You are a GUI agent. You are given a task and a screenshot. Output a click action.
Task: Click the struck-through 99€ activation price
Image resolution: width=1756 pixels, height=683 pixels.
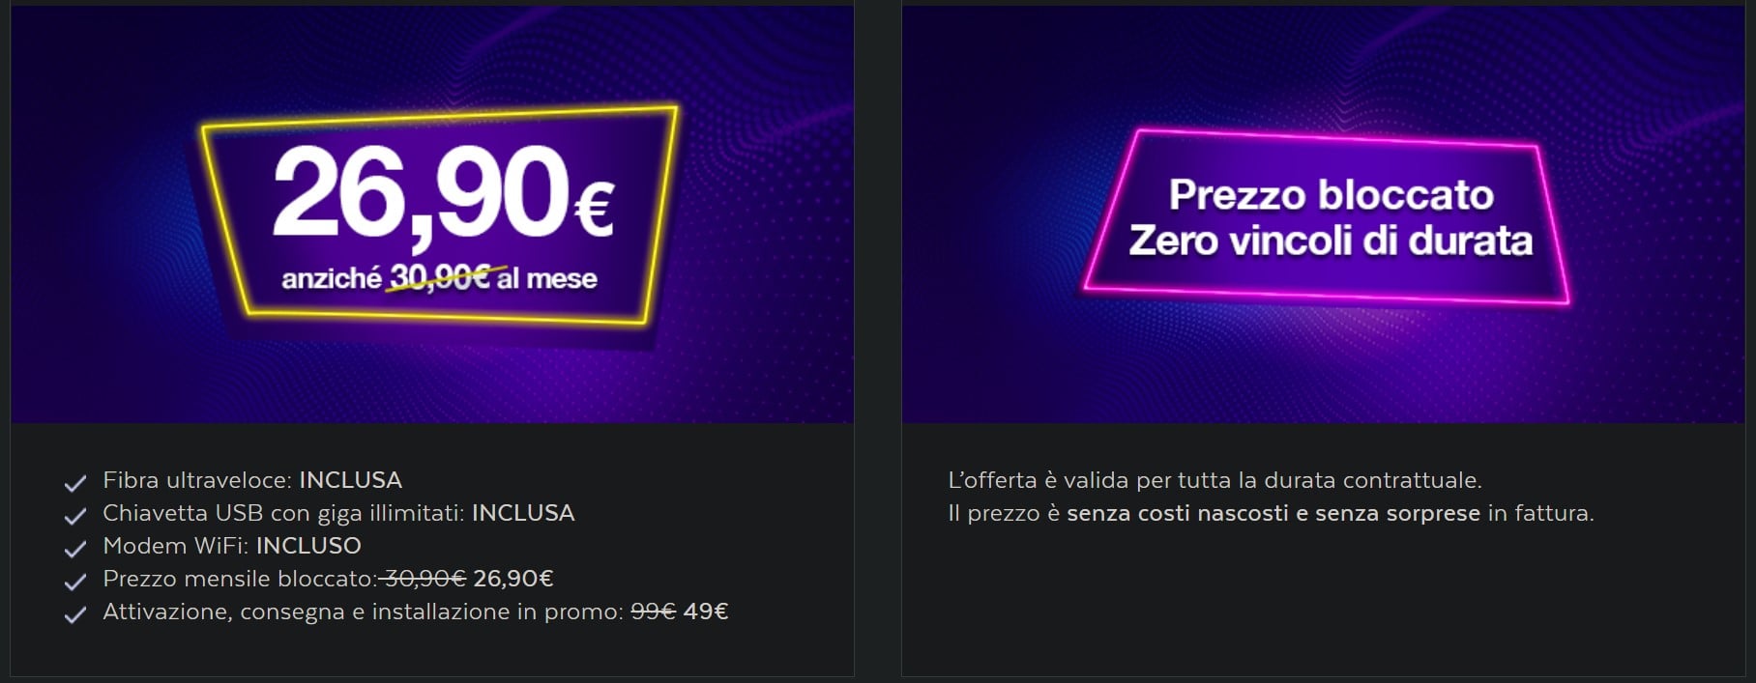[x=653, y=612]
